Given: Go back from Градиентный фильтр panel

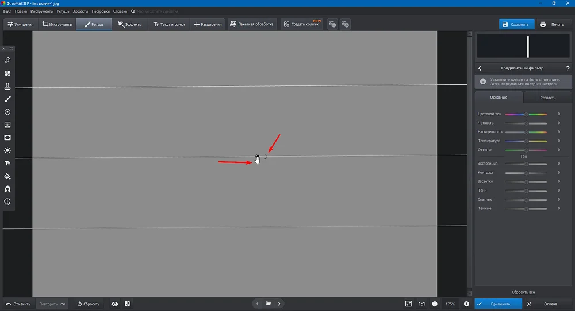Looking at the screenshot, I should (x=480, y=68).
